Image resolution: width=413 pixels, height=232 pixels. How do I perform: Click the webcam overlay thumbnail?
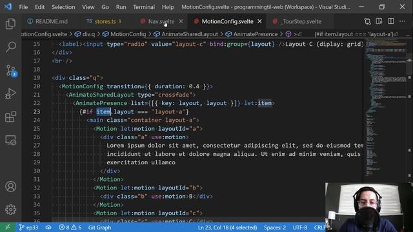point(368,208)
